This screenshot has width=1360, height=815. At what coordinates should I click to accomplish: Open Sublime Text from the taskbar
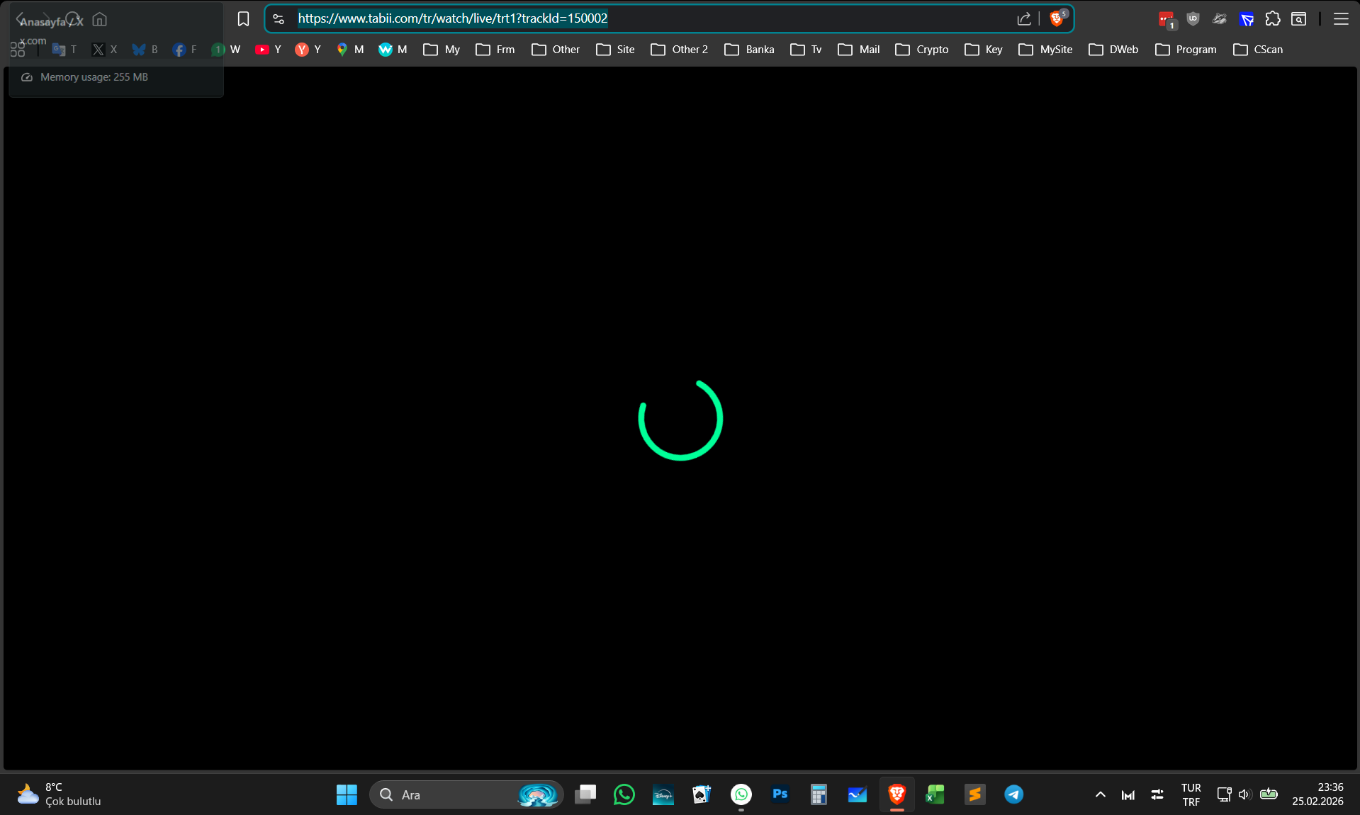click(x=975, y=794)
